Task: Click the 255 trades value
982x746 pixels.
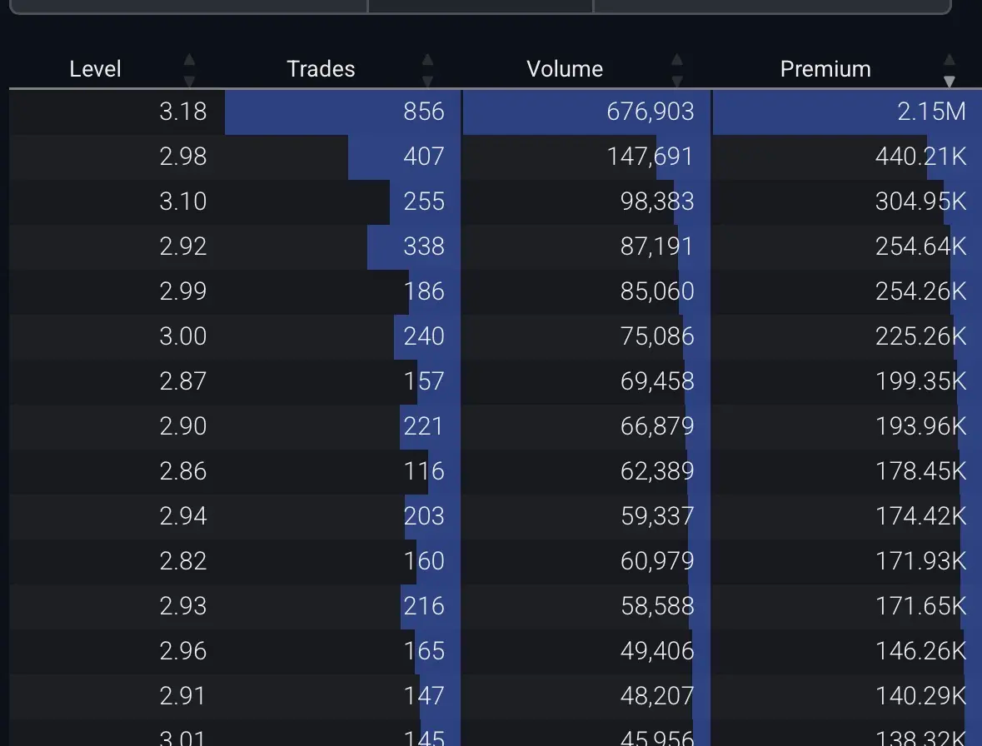Action: click(424, 201)
